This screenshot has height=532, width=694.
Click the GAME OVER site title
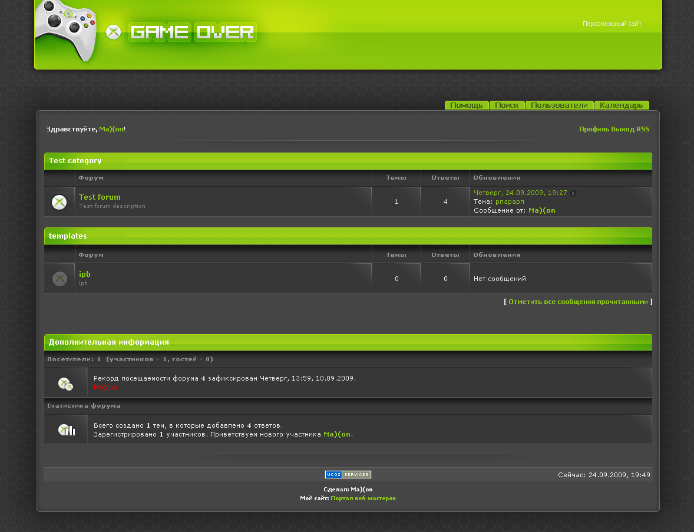pos(193,32)
